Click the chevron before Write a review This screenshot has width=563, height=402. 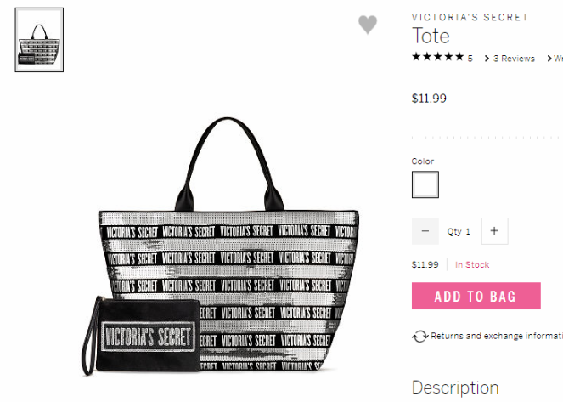[x=549, y=59]
